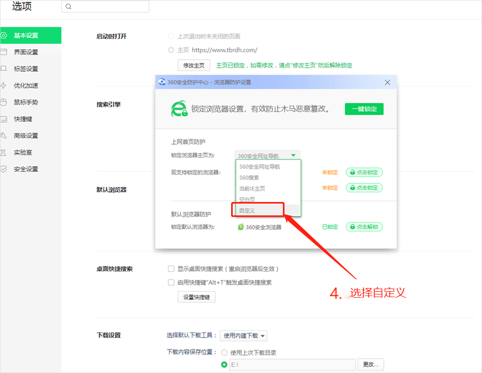Click the 快捷键 keyboard icon
Viewport: 482px width, 373px height.
[4, 119]
